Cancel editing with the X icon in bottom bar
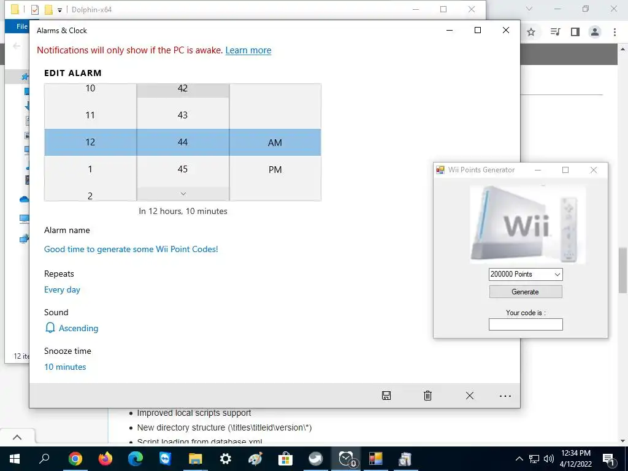The width and height of the screenshot is (628, 471). (470, 396)
